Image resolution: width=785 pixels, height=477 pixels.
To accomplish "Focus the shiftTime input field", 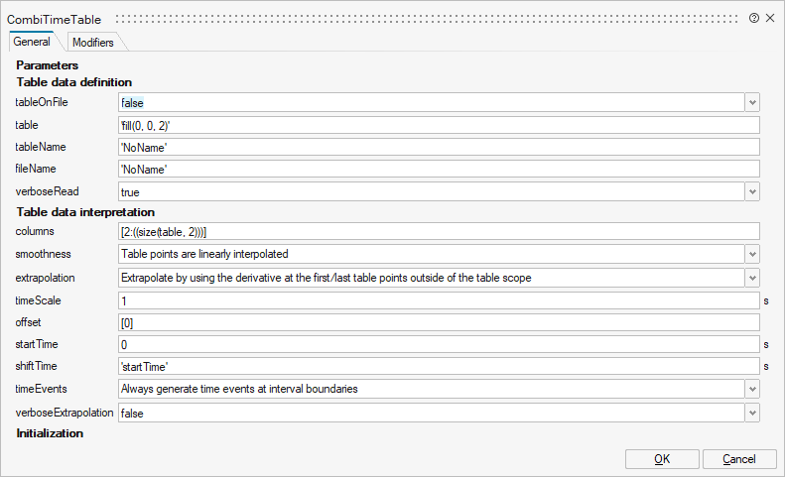I will pos(439,367).
